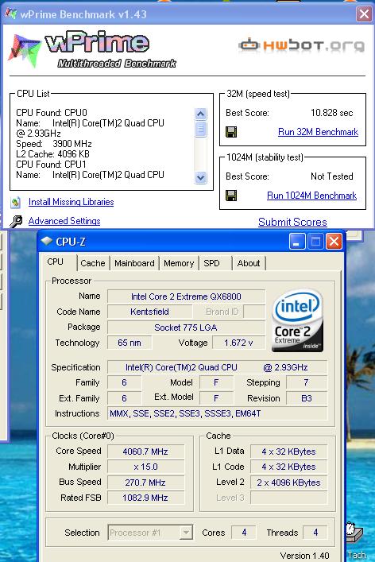Click the Multiplier value x 15.0
375x562 pixels.
click(x=145, y=467)
